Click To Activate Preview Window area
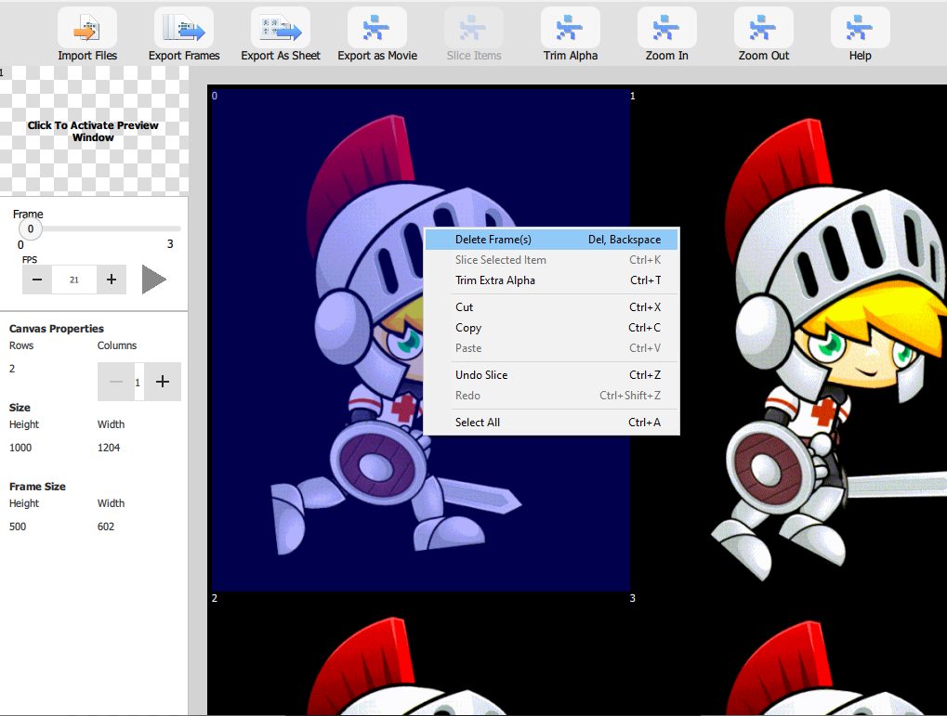 (94, 131)
